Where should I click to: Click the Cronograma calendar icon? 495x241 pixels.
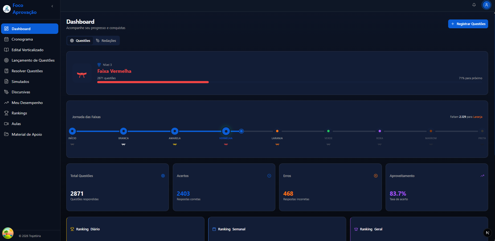6,39
